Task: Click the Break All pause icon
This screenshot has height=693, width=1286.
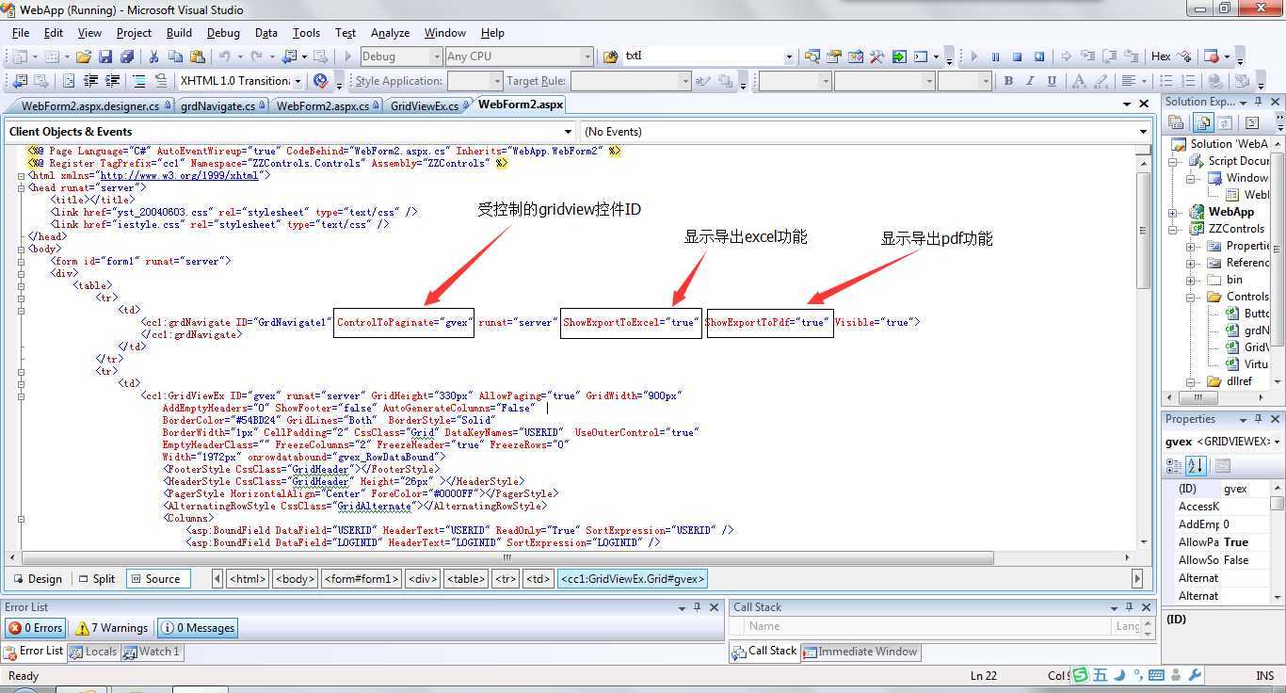Action: click(x=995, y=56)
